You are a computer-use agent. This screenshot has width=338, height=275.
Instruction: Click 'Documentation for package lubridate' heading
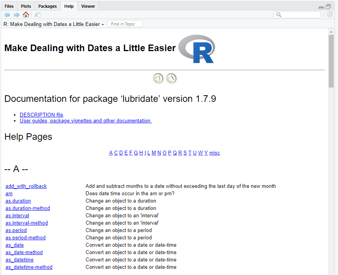point(110,99)
